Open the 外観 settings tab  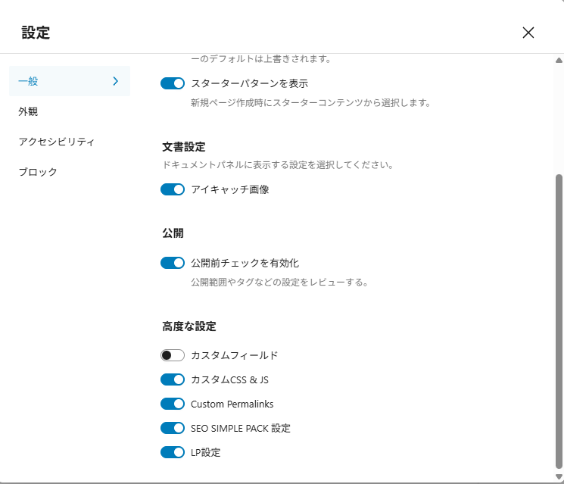[29, 111]
